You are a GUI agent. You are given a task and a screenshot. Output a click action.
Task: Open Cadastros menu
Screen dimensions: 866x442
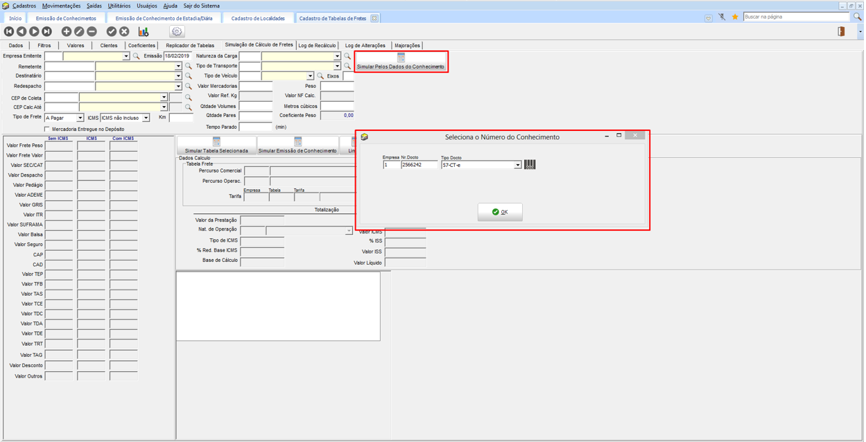click(24, 6)
